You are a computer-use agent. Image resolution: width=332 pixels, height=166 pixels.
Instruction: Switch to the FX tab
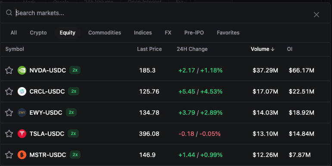click(x=168, y=33)
